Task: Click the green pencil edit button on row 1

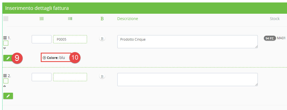Action: tap(8, 58)
